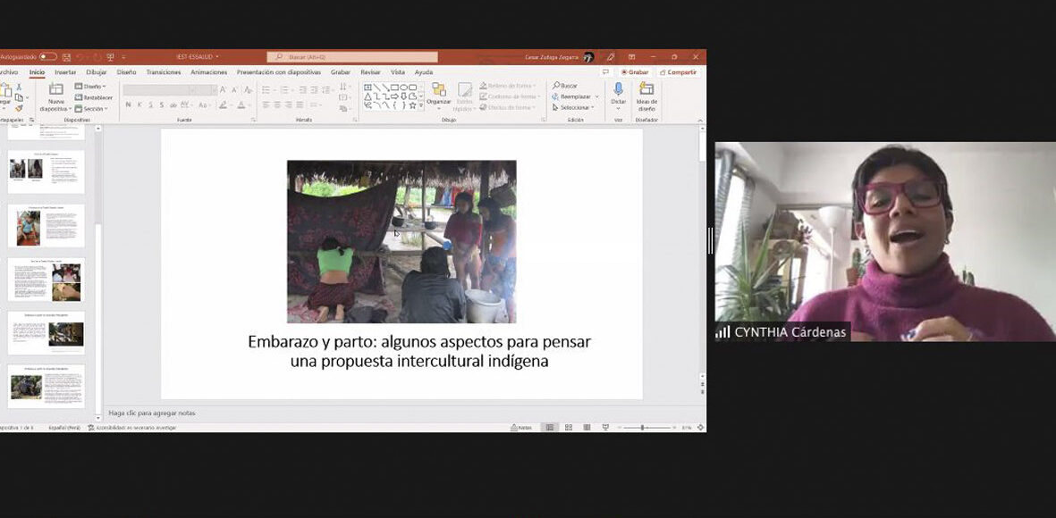Viewport: 1056px width, 518px height.
Task: Switch to the Dibujar tab
Action: (97, 72)
